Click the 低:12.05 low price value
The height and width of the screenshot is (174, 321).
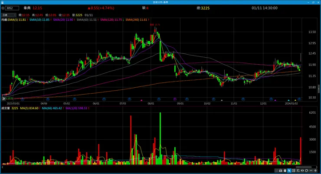click(x=51, y=15)
